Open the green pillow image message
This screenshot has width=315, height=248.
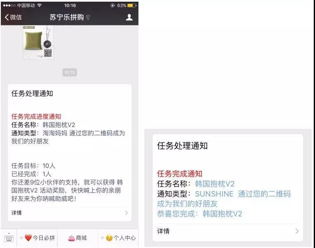point(39,42)
